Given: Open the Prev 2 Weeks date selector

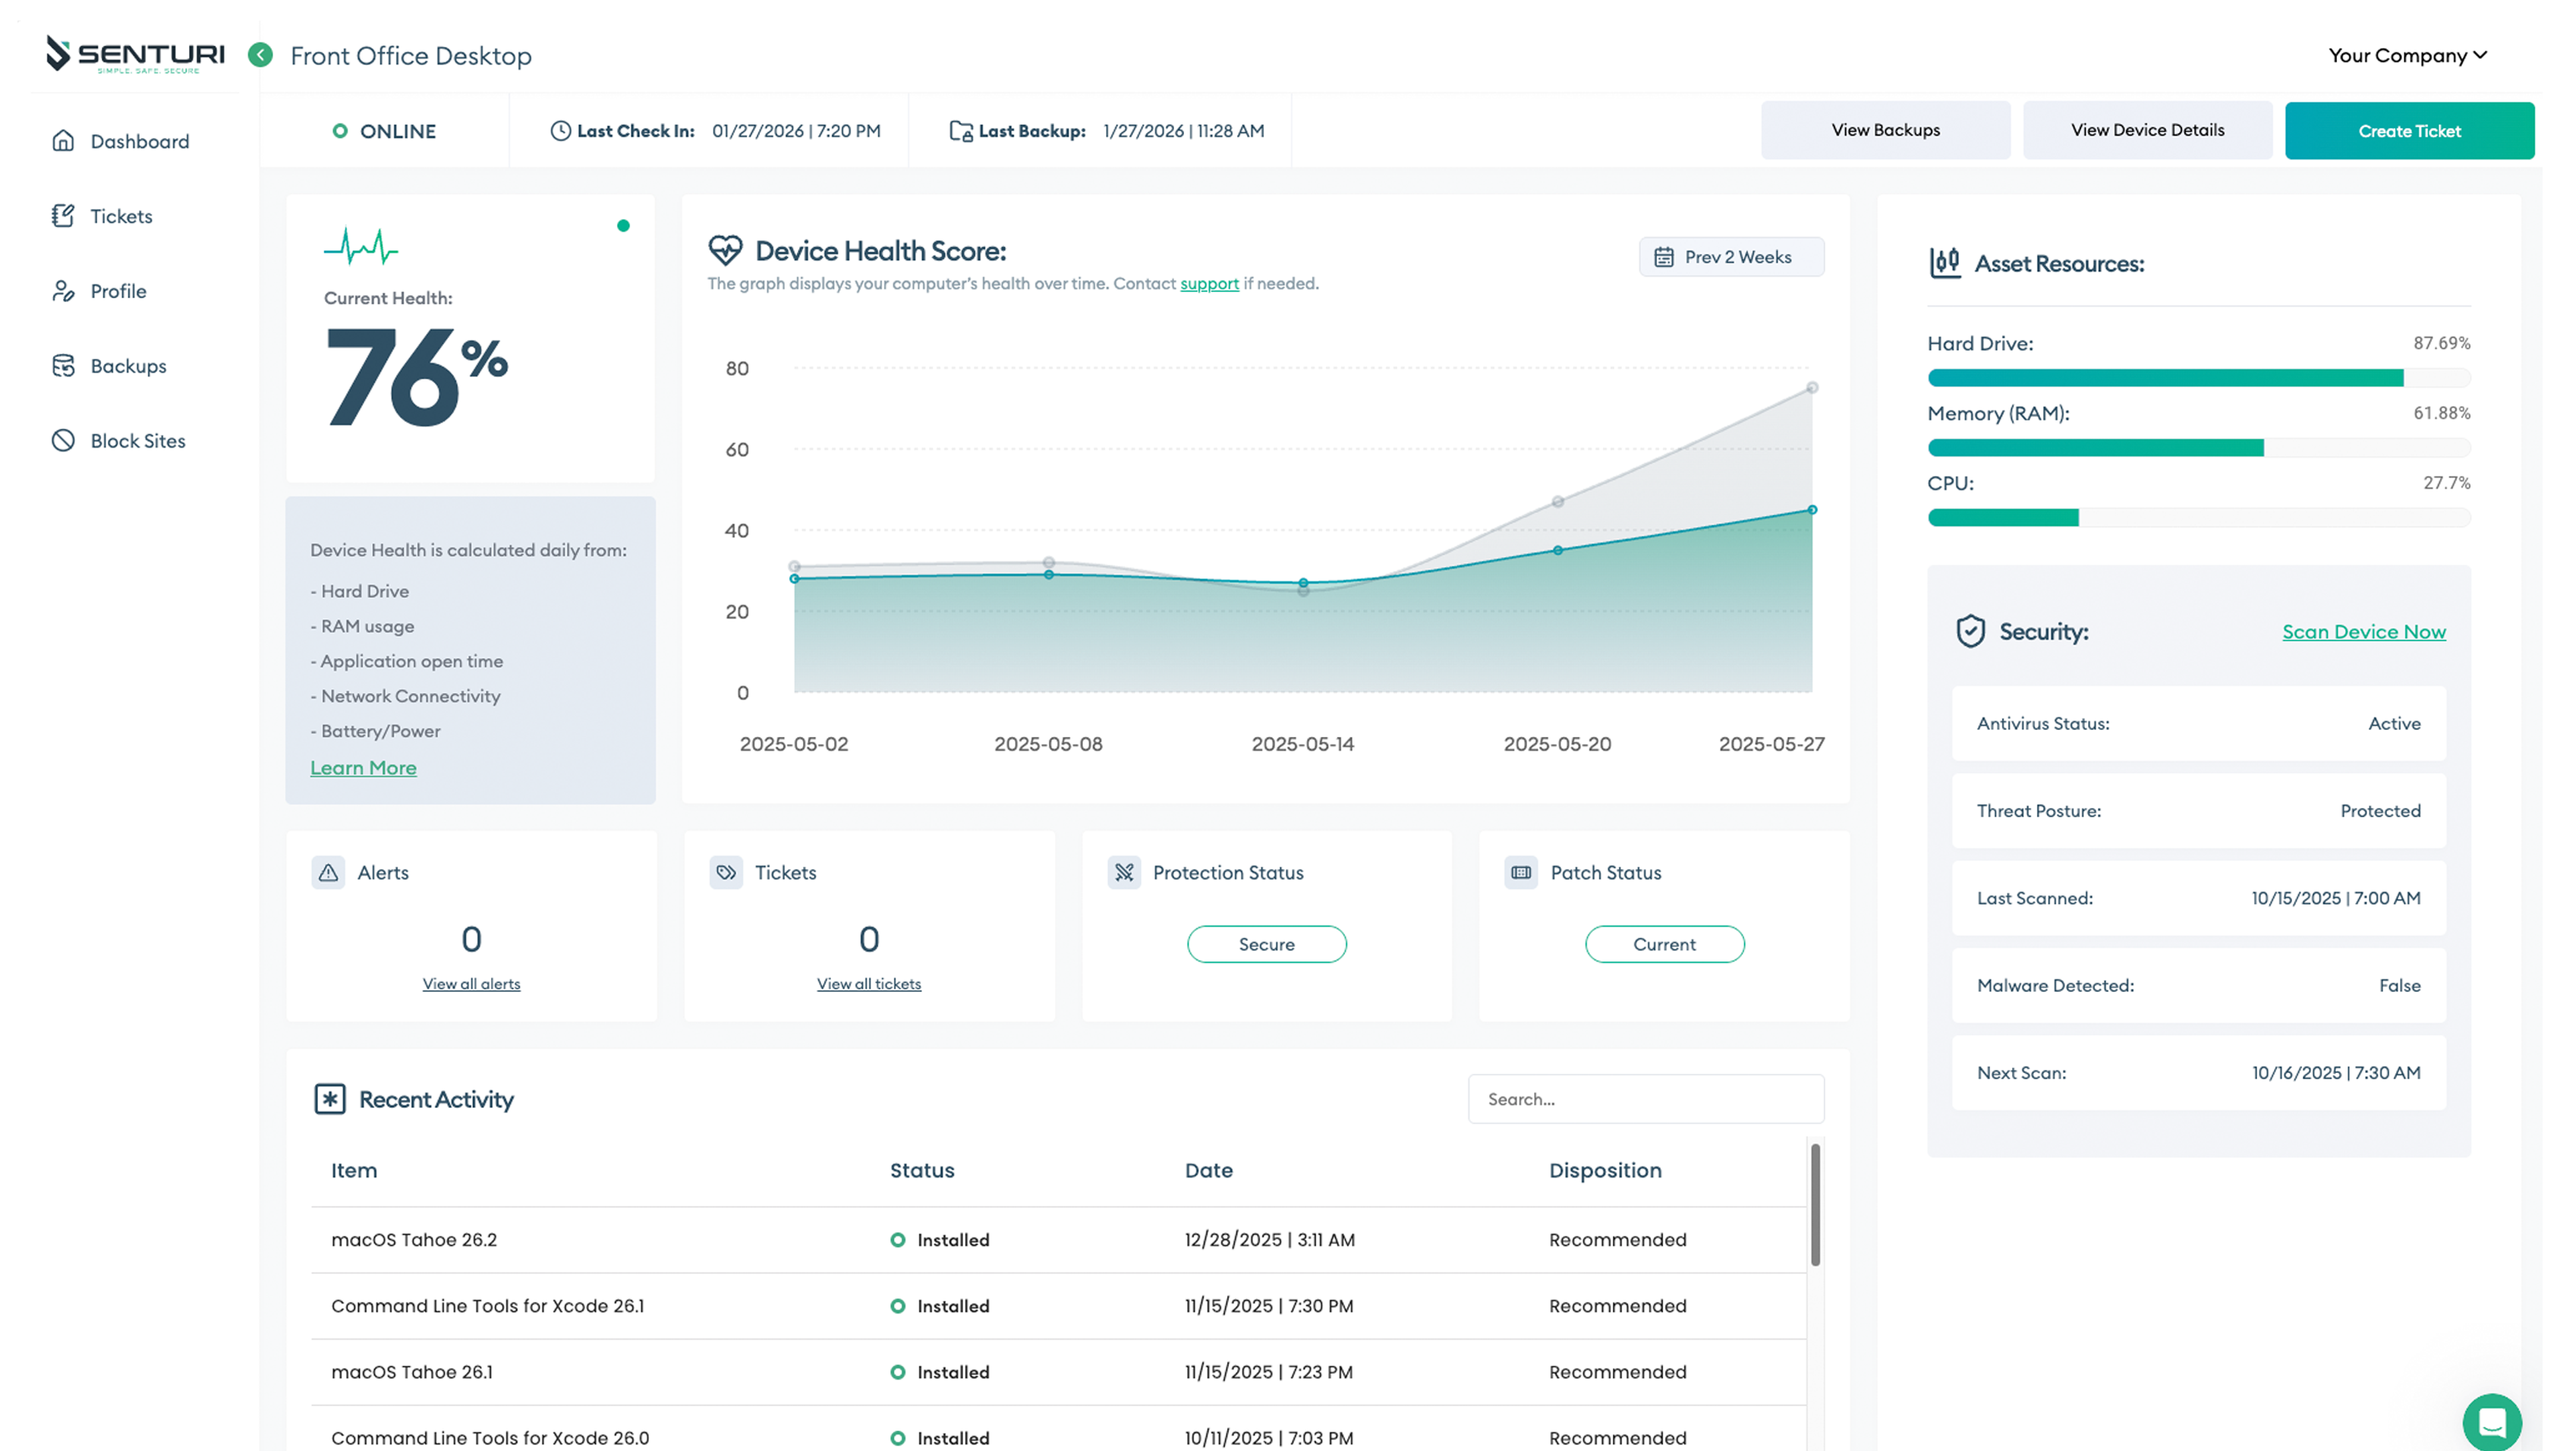Looking at the screenshot, I should tap(1731, 257).
